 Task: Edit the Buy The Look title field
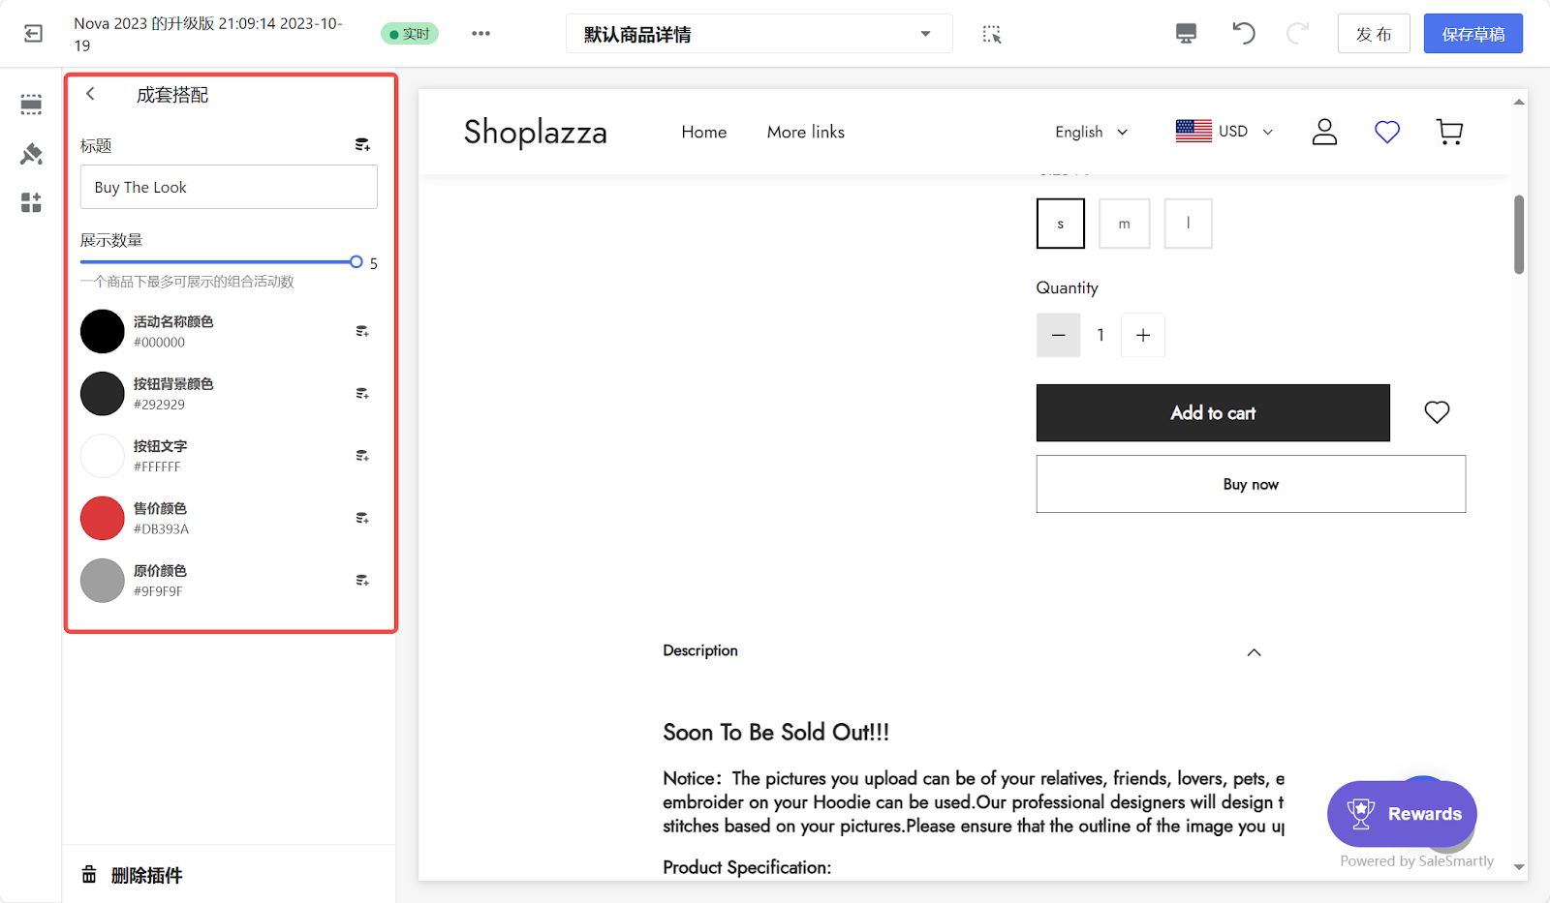[229, 187]
